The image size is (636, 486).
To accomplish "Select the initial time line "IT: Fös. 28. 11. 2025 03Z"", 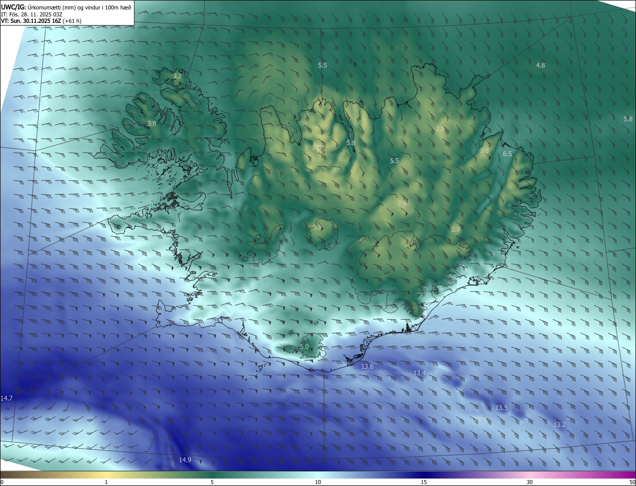I will coord(31,14).
